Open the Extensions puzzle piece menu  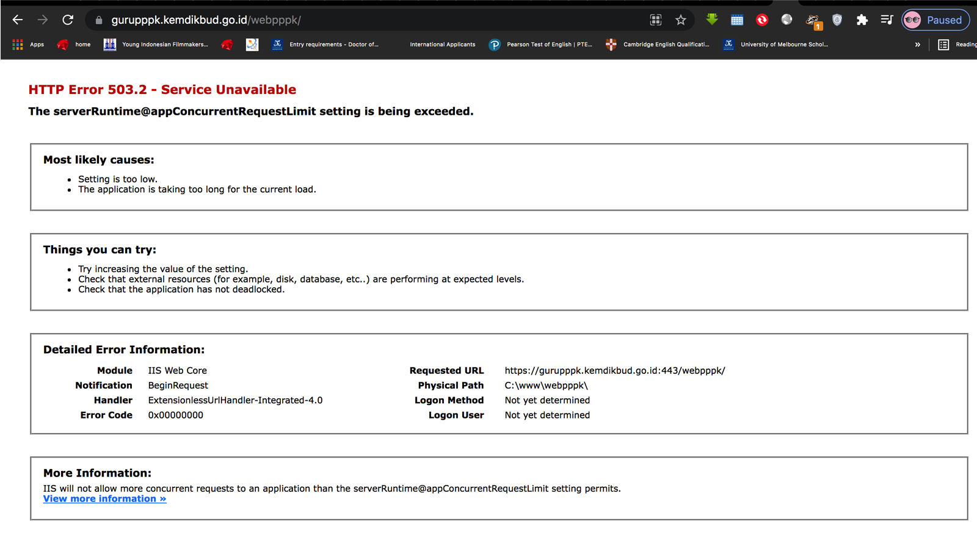[862, 20]
